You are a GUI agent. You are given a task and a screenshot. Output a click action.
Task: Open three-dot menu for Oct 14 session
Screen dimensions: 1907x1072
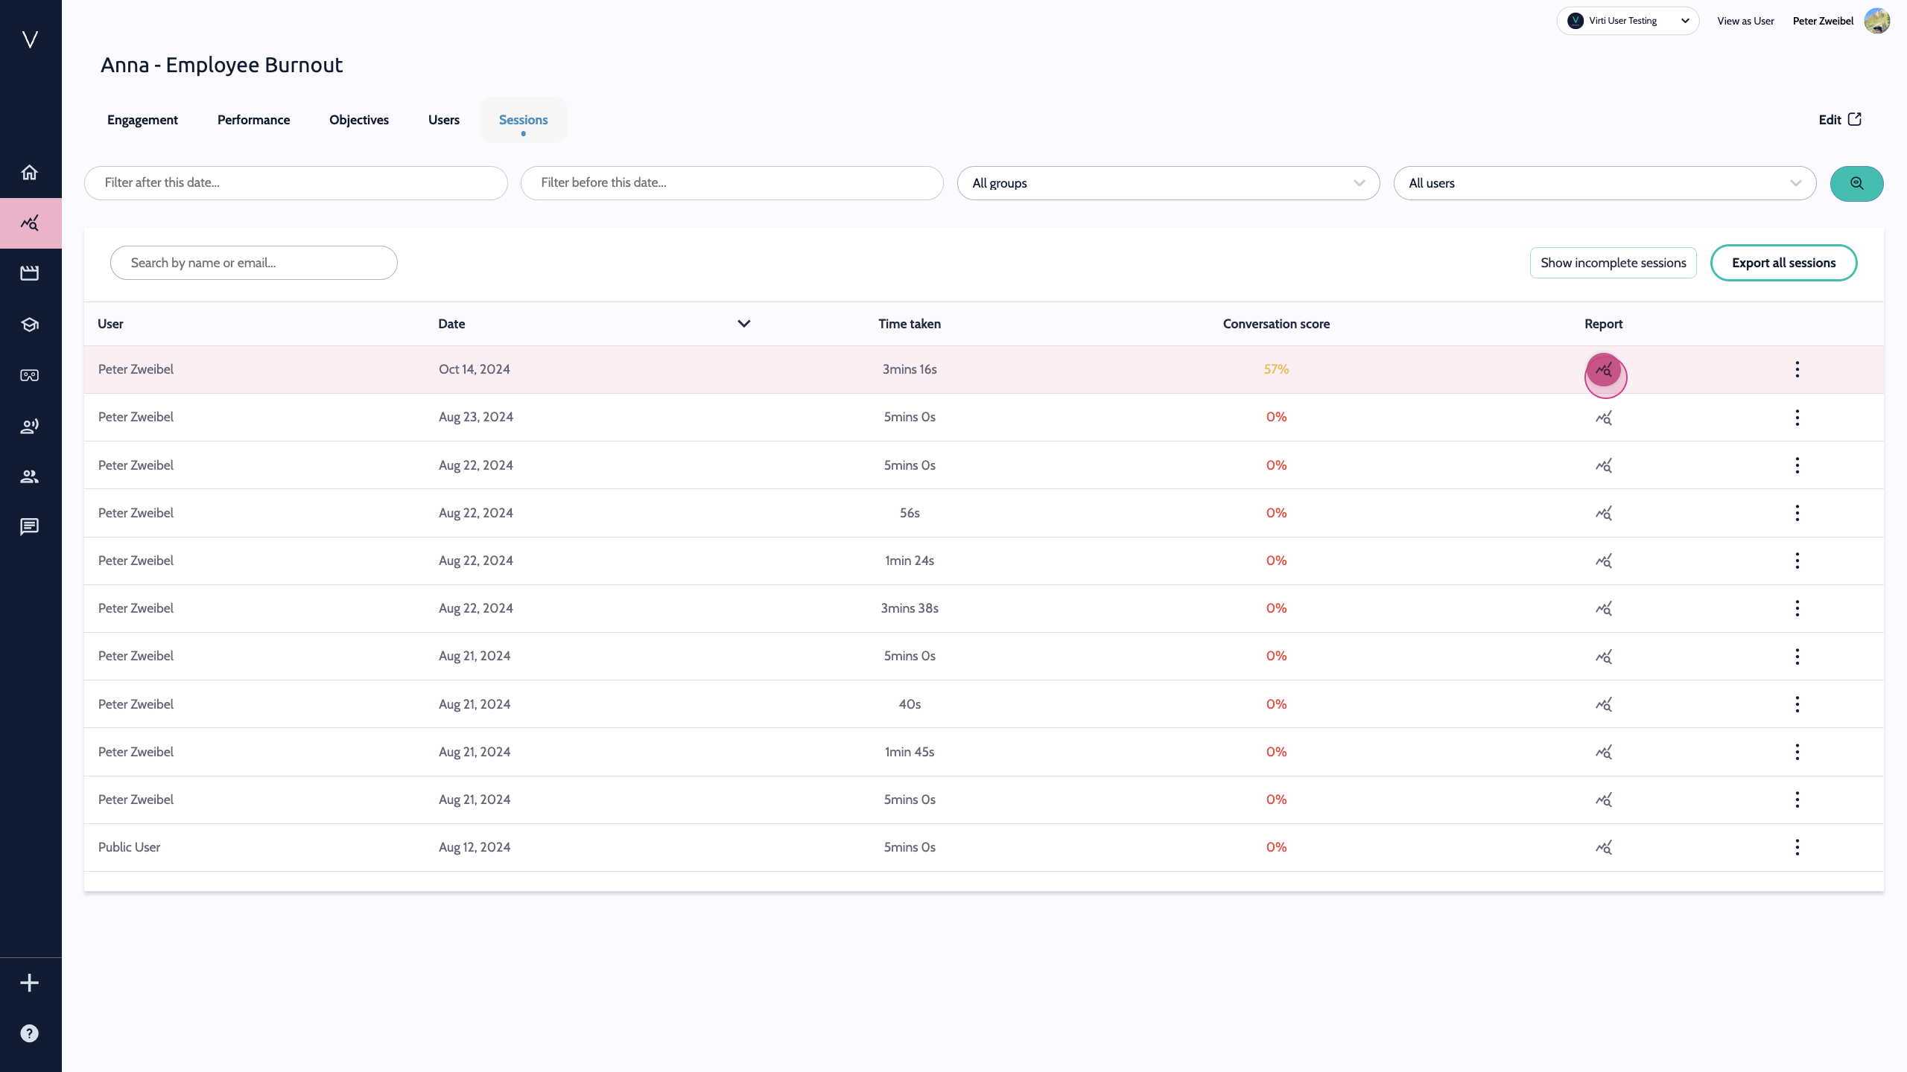click(x=1797, y=369)
